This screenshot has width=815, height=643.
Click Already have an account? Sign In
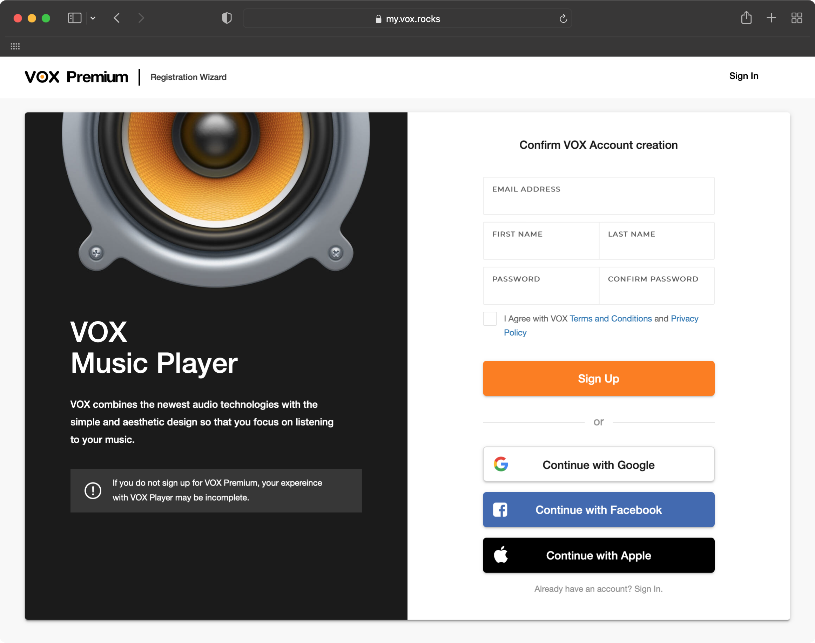click(x=598, y=589)
